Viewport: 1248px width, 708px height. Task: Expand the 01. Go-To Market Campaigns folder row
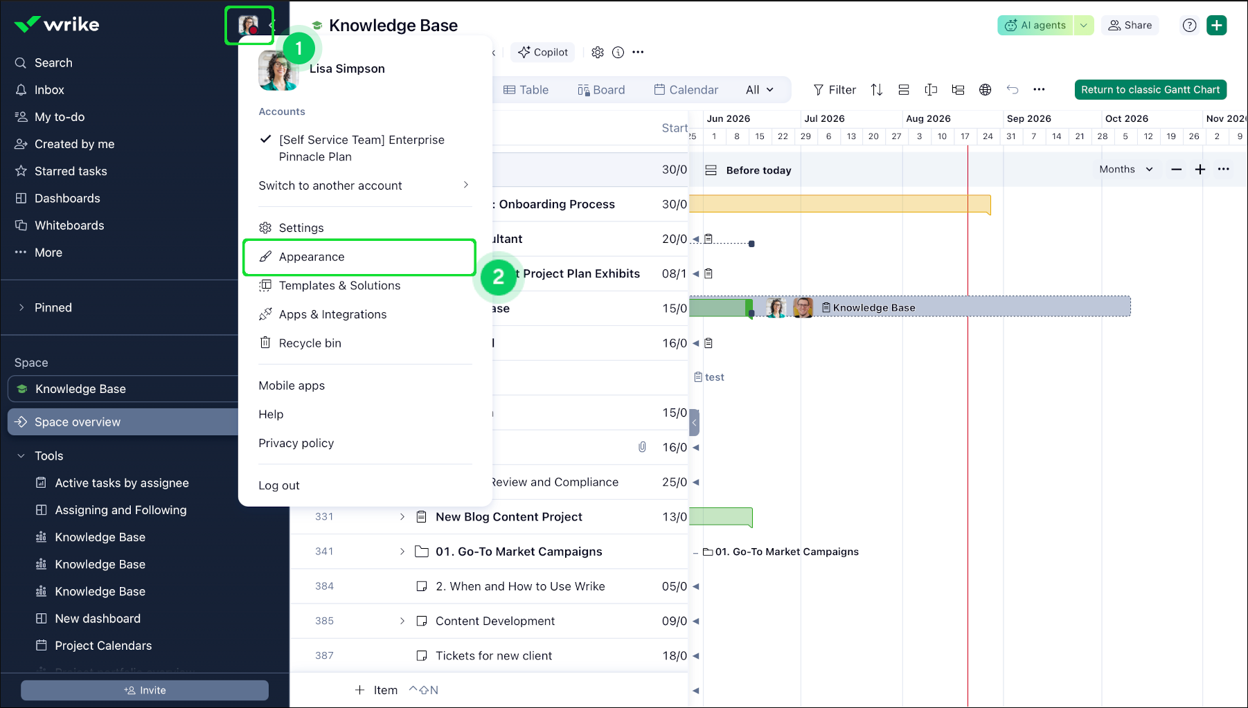click(x=402, y=552)
